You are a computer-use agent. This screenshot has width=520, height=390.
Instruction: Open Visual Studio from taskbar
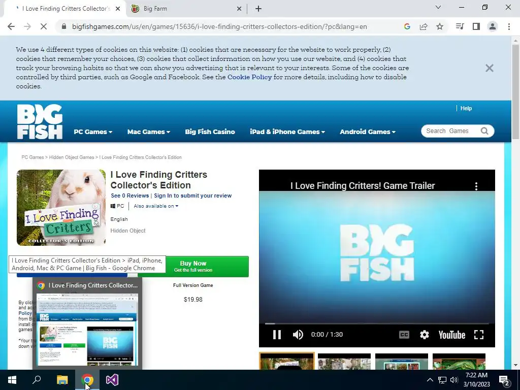coord(112,380)
